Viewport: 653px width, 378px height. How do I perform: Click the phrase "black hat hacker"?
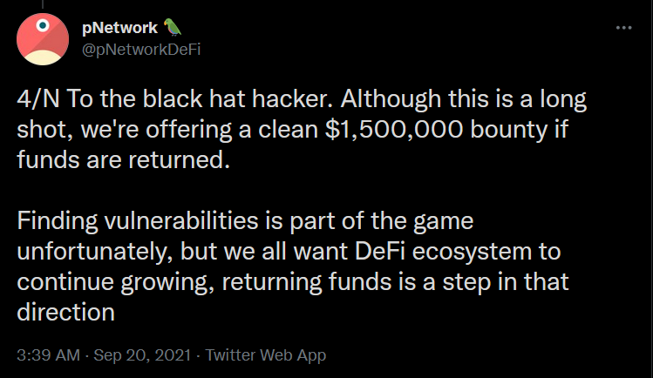238,99
